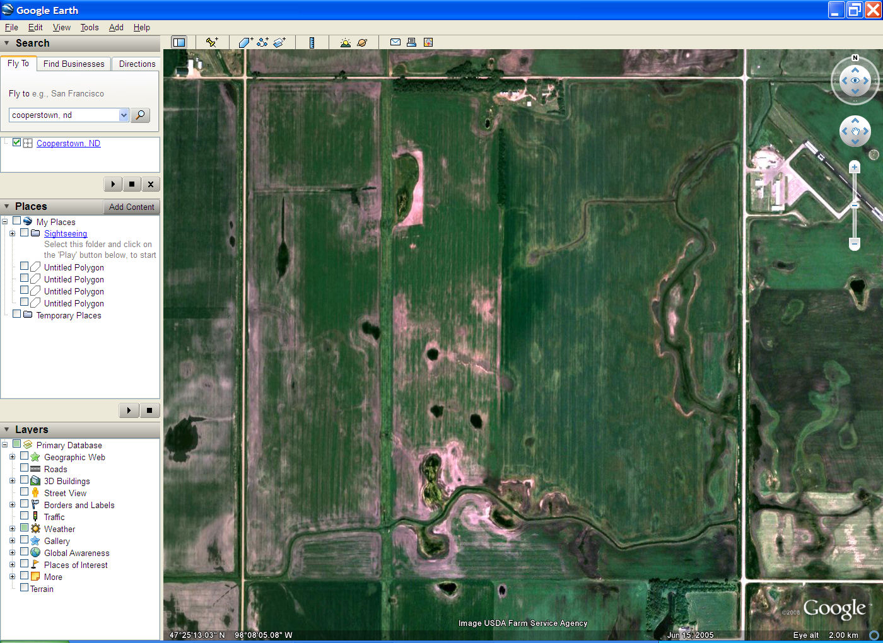This screenshot has width=883, height=643.
Task: Clear search results with X button
Action: click(150, 184)
